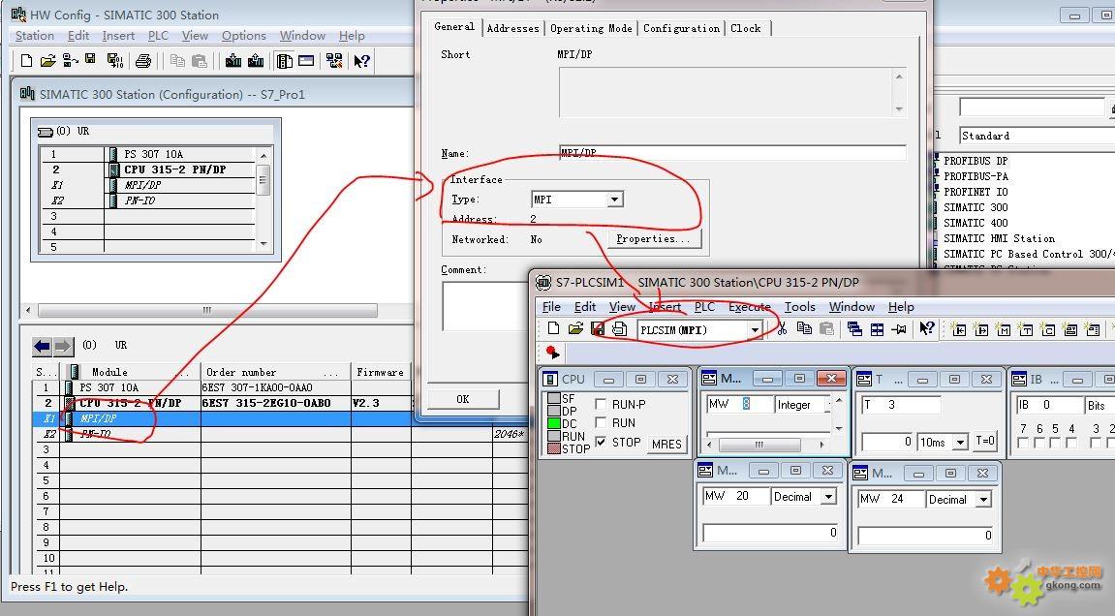Open the PLC menu in HW Config

click(158, 36)
